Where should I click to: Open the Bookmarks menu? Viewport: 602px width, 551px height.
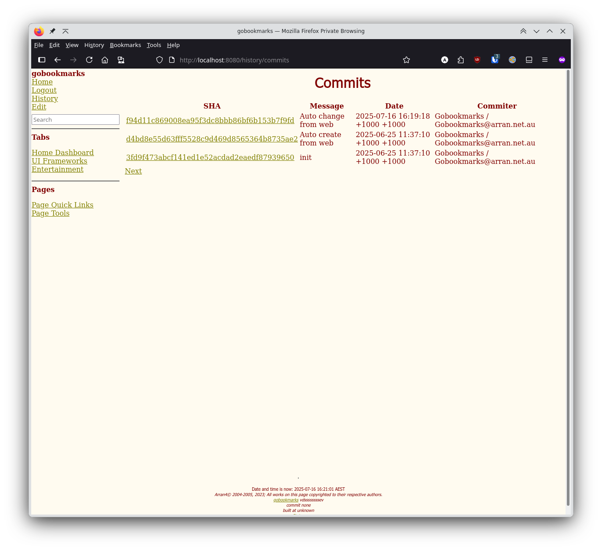pos(125,45)
